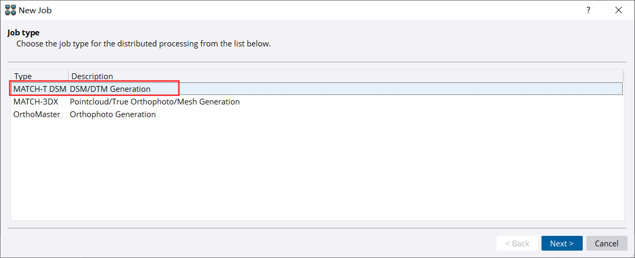Click the New Job window icon
This screenshot has height=258, width=635.
point(10,10)
